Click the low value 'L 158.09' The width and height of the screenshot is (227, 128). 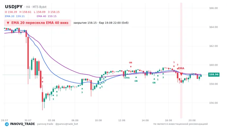coord(39,12)
